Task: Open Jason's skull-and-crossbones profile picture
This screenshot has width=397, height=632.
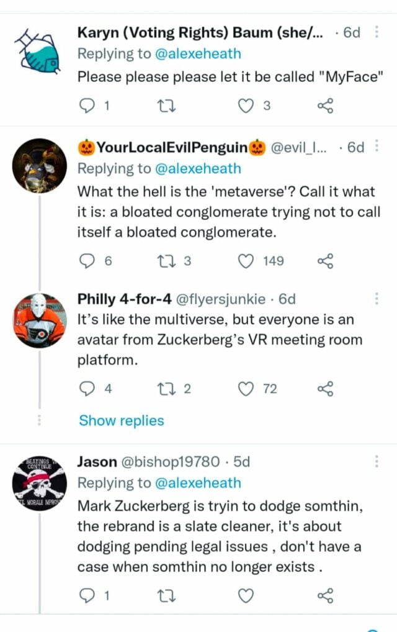Action: point(40,485)
